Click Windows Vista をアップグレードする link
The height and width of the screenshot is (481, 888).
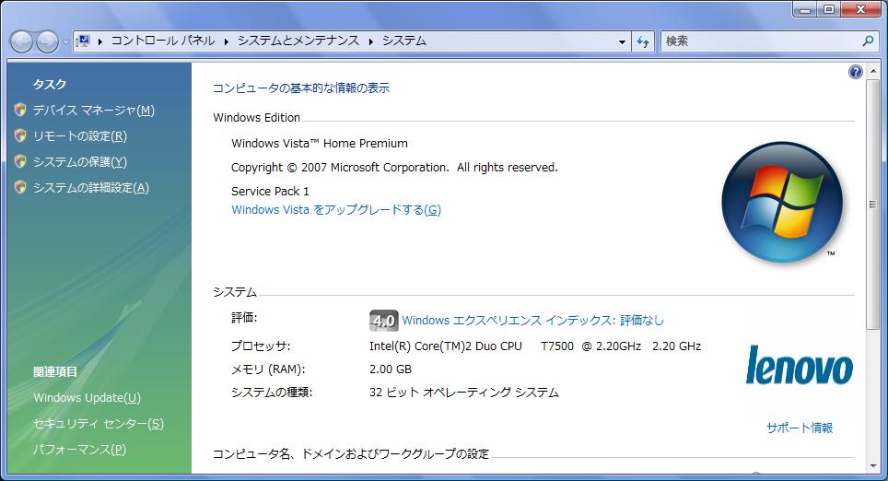click(x=336, y=209)
